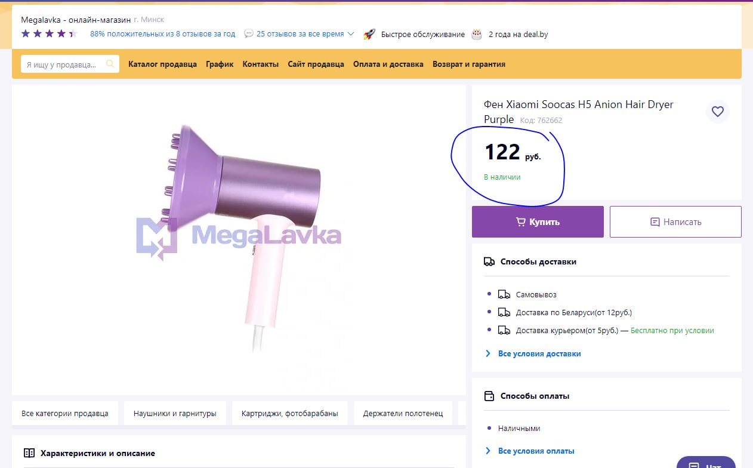Select the Наушники и гарнитуры category
This screenshot has height=468, width=753.
175,413
